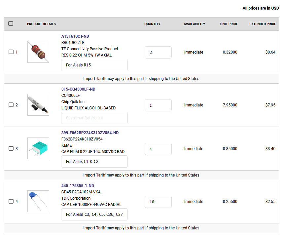Tick the checkbox for item 3

point(11,148)
